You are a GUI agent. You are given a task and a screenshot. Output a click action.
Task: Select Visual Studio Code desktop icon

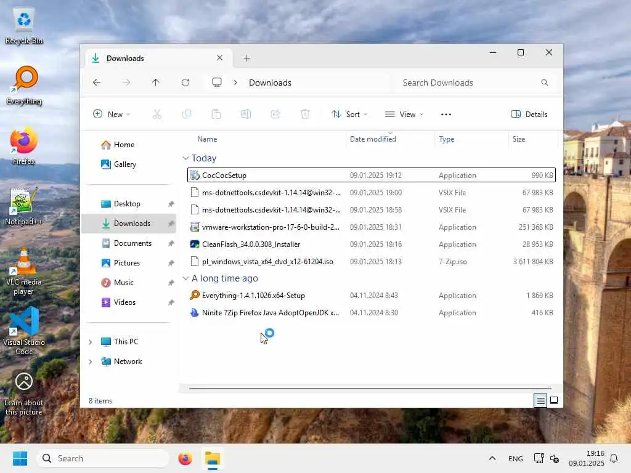(x=24, y=331)
